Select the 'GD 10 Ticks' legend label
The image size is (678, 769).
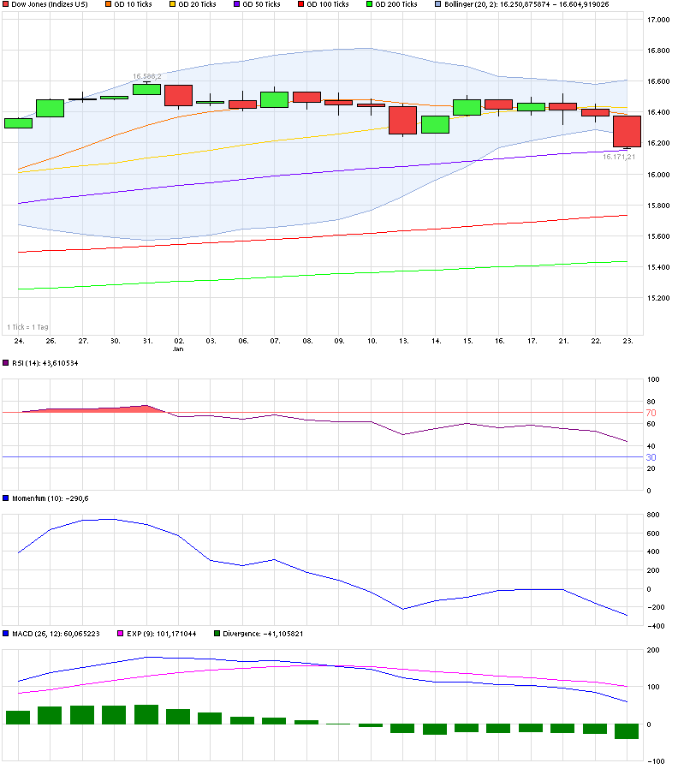coord(133,4)
